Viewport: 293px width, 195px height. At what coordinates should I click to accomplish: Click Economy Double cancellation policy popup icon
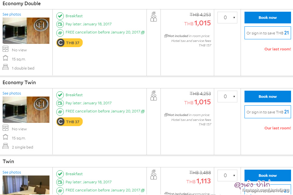point(143,32)
